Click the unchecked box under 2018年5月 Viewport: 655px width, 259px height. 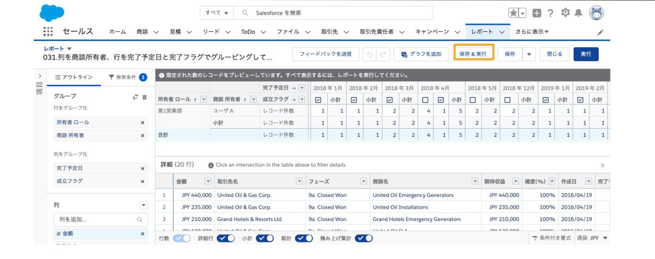tap(472, 99)
